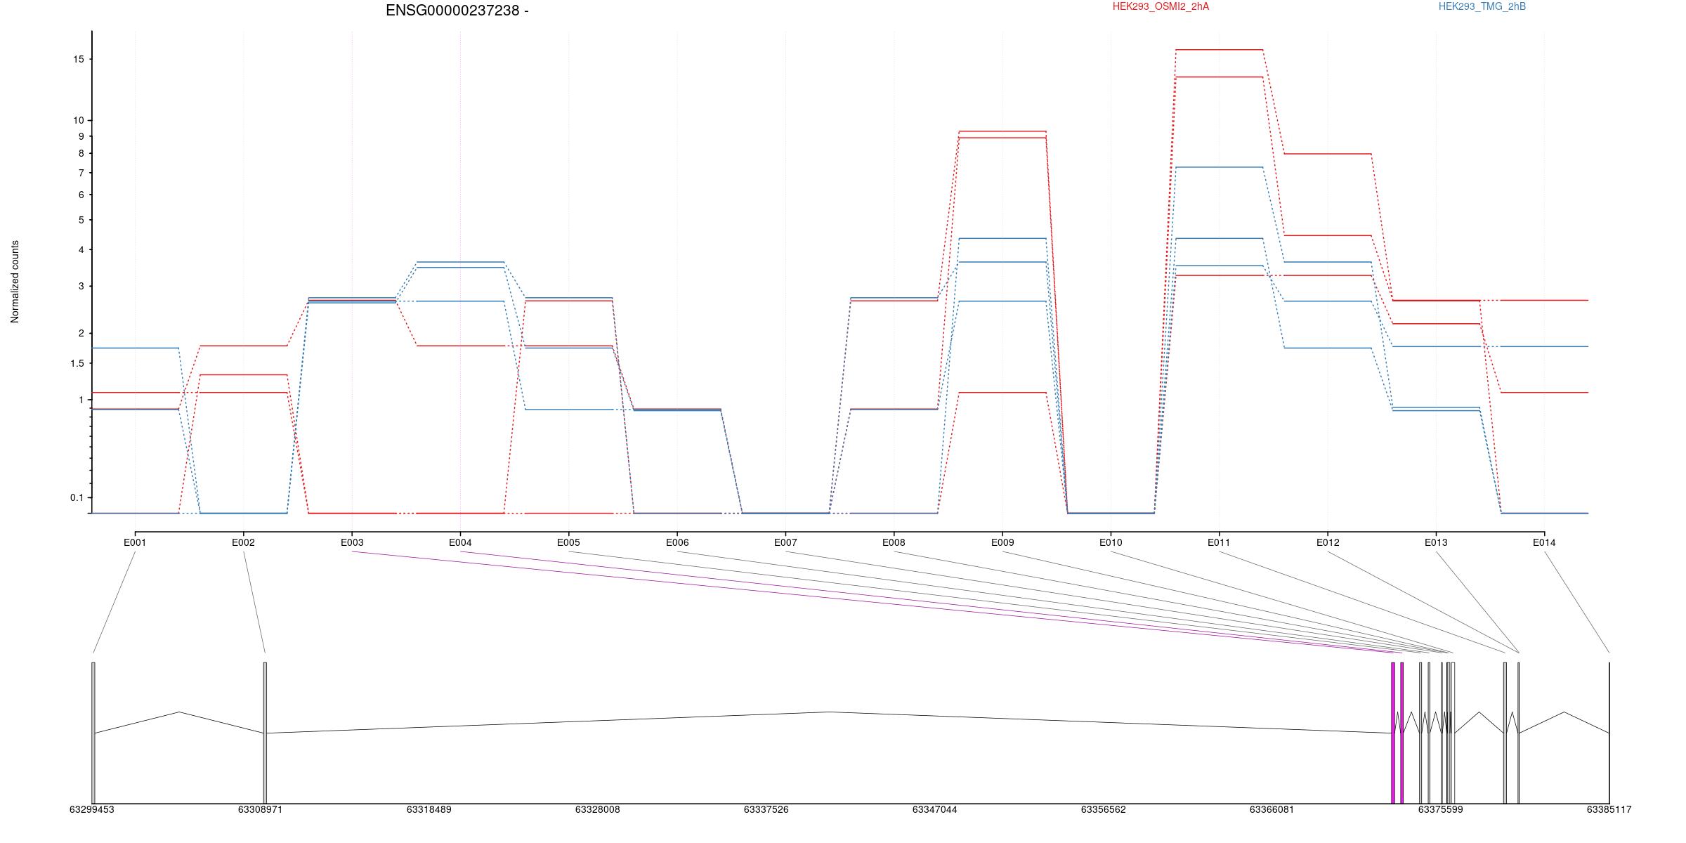Image resolution: width=1686 pixels, height=843 pixels.
Task: Click exon label E011
Action: click(x=1219, y=542)
